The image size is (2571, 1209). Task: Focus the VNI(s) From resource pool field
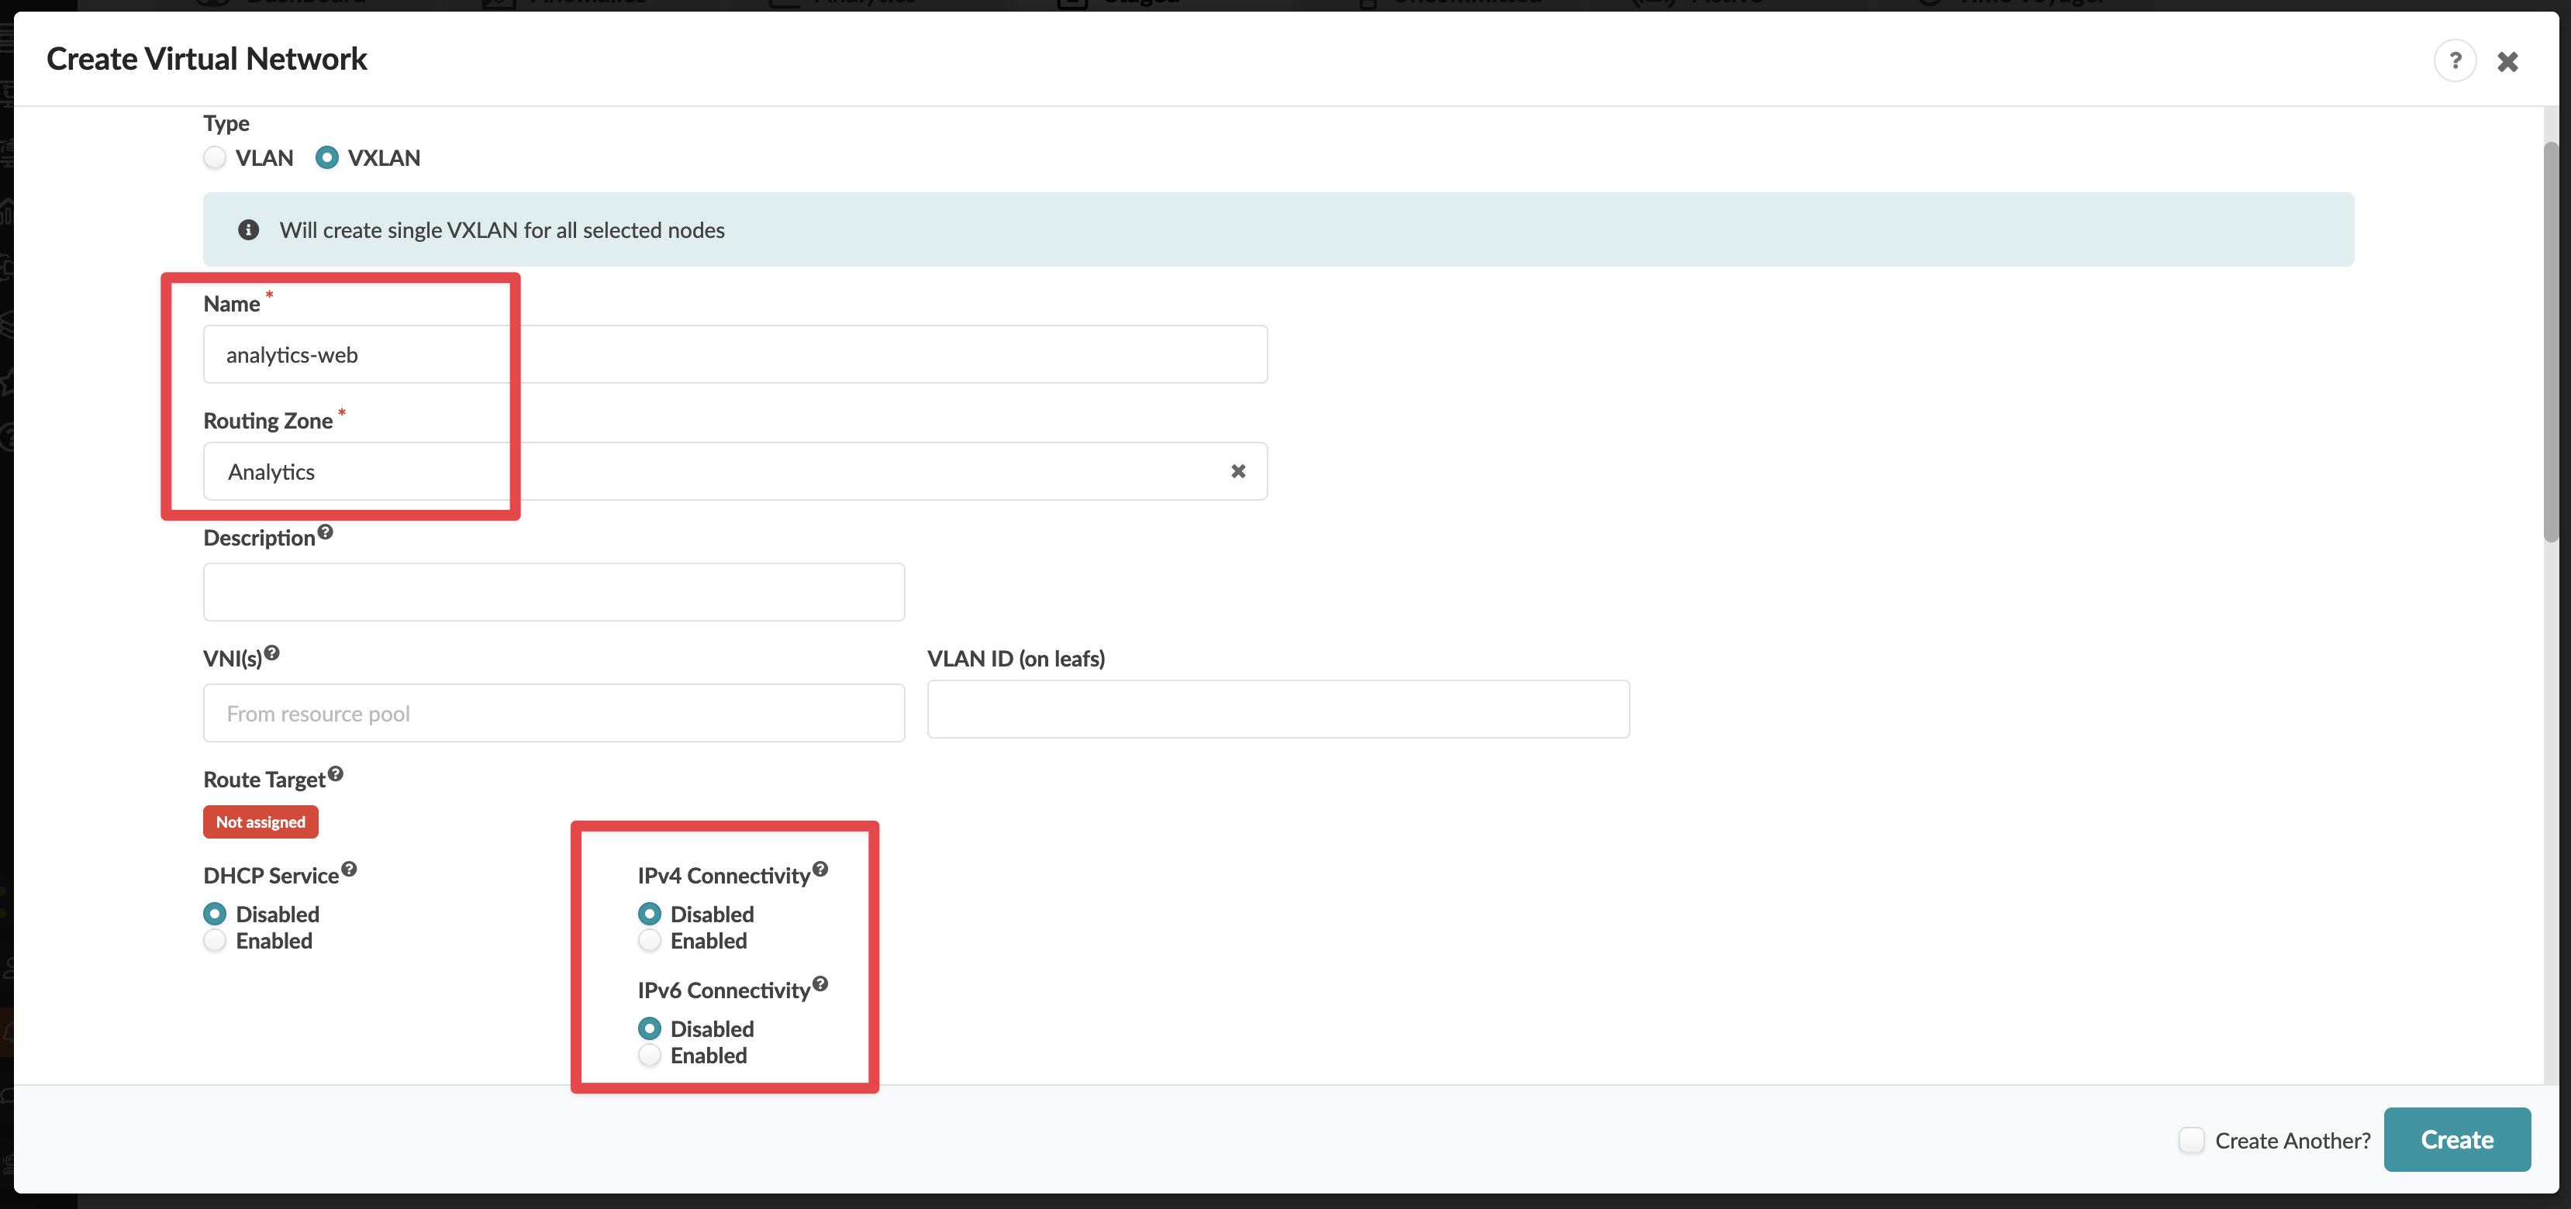click(554, 713)
